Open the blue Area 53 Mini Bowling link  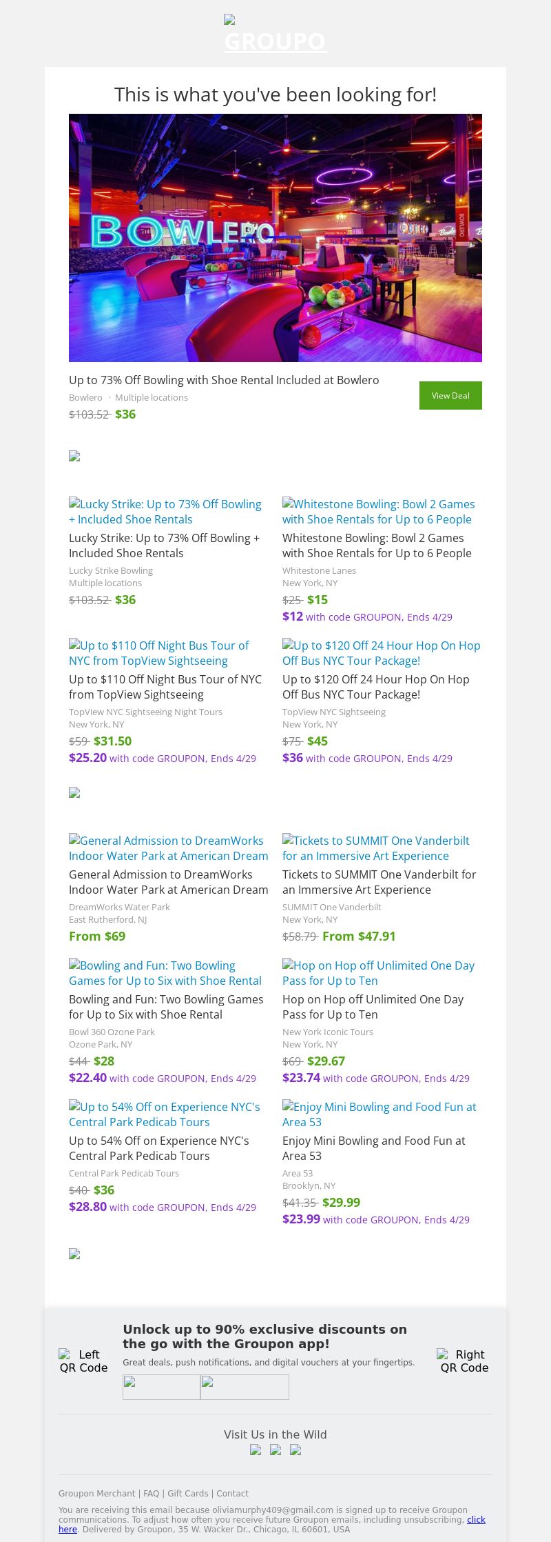point(380,1114)
